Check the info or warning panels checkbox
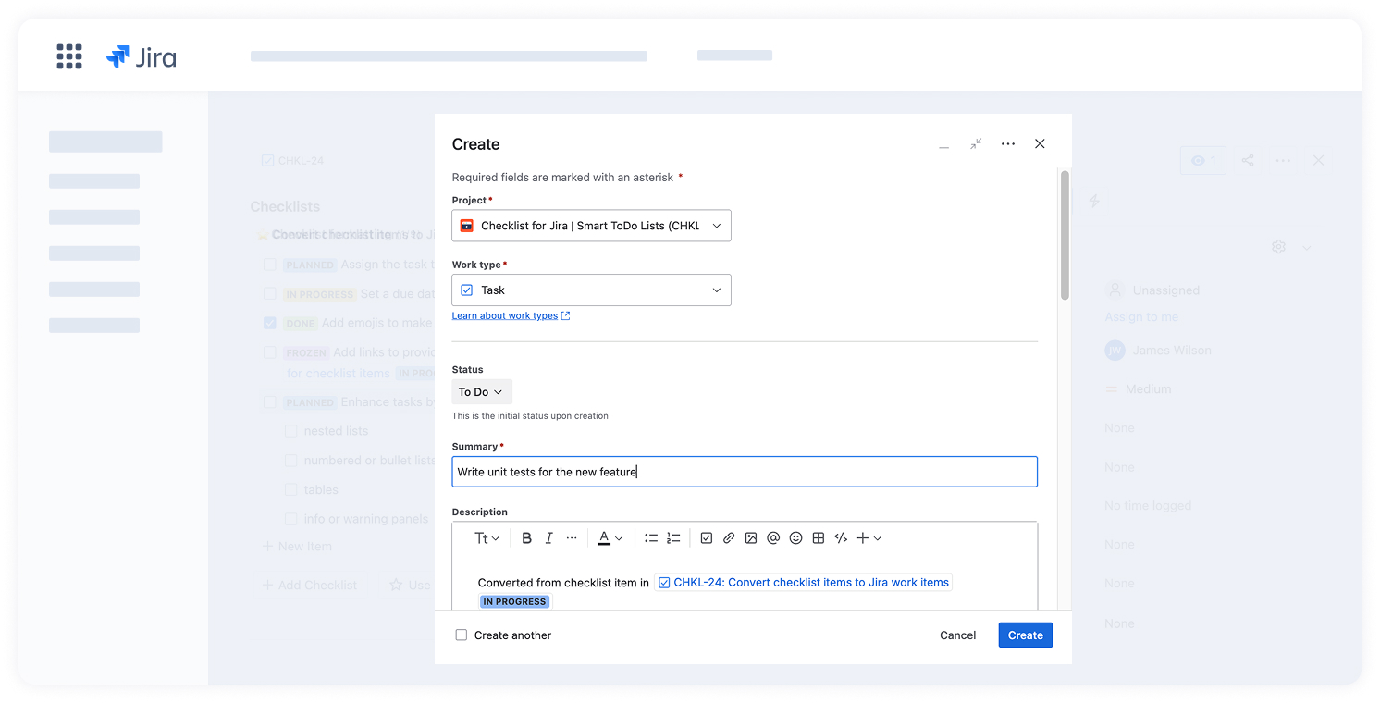Screen dimensions: 1380x703 (291, 520)
